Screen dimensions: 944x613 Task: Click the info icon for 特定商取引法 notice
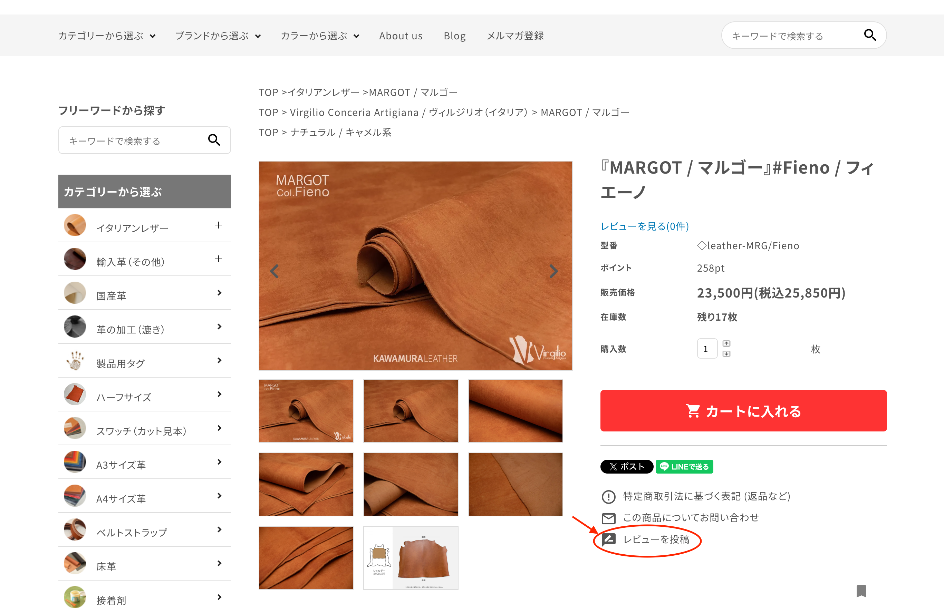click(x=608, y=496)
